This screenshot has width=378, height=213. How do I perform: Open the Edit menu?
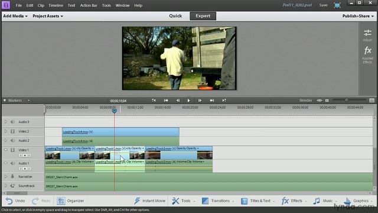[30, 5]
